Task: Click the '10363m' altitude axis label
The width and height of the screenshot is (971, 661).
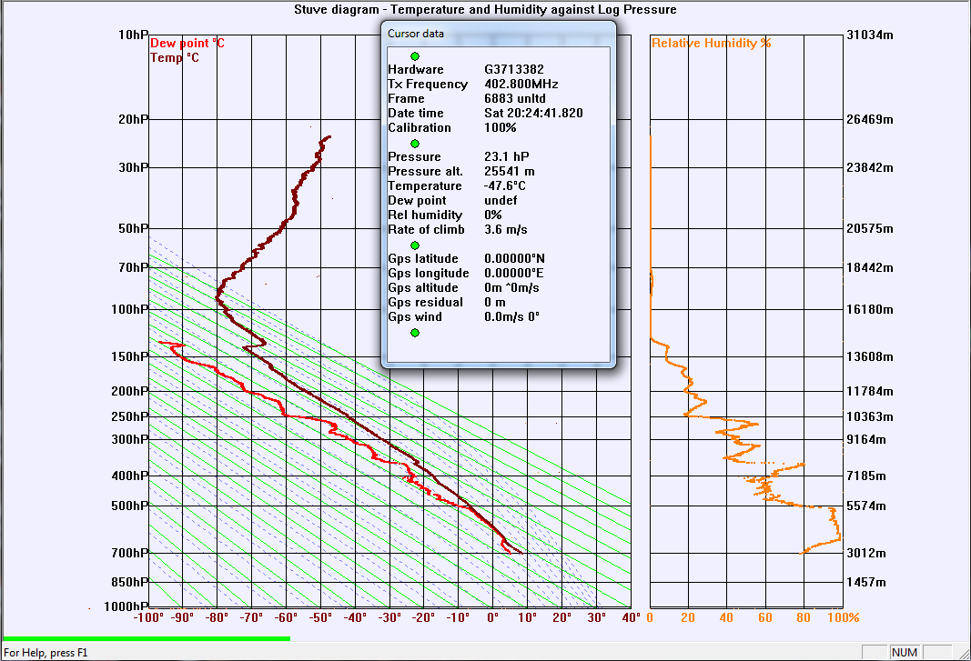Action: pos(870,416)
